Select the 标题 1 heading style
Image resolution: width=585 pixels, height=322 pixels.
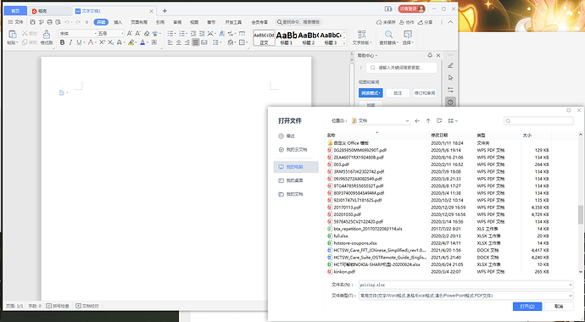(287, 38)
